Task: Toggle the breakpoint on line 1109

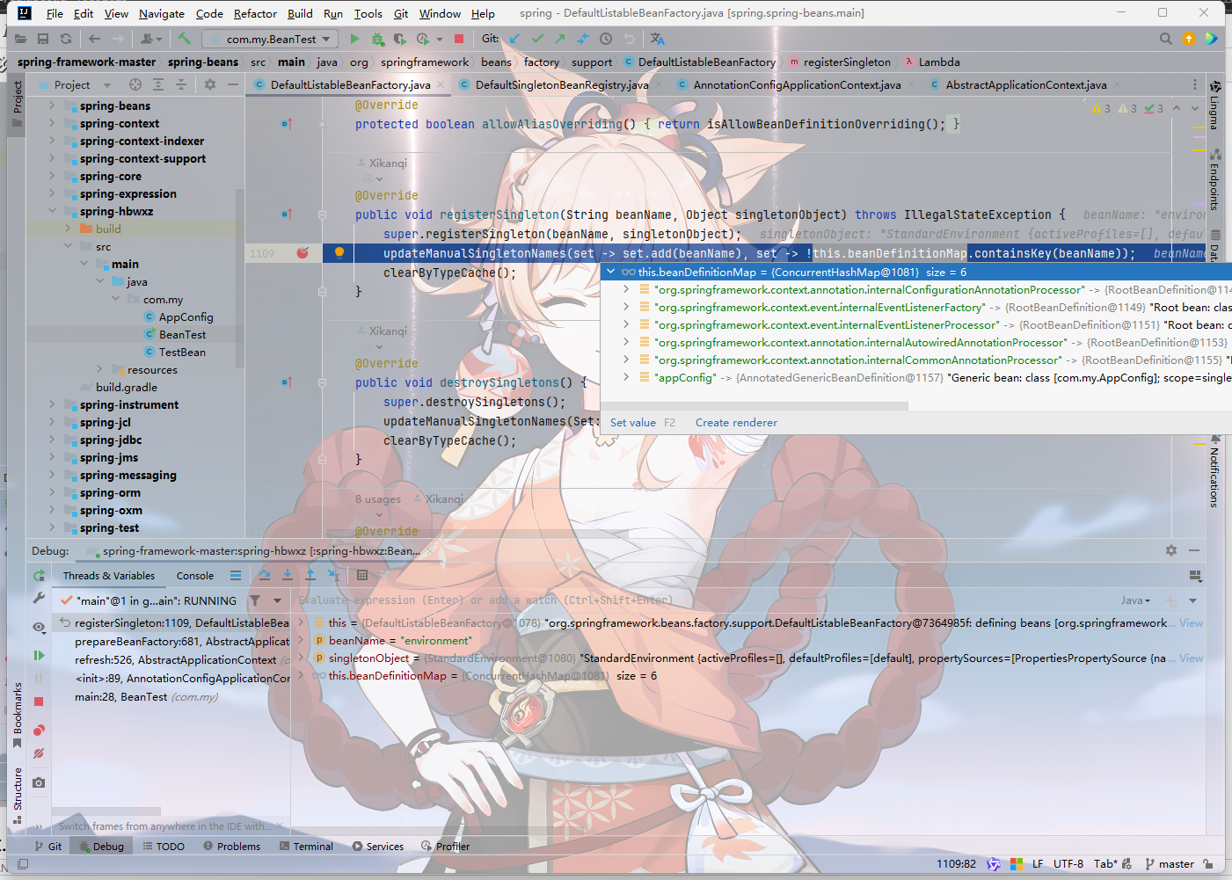Action: pyautogui.click(x=303, y=253)
